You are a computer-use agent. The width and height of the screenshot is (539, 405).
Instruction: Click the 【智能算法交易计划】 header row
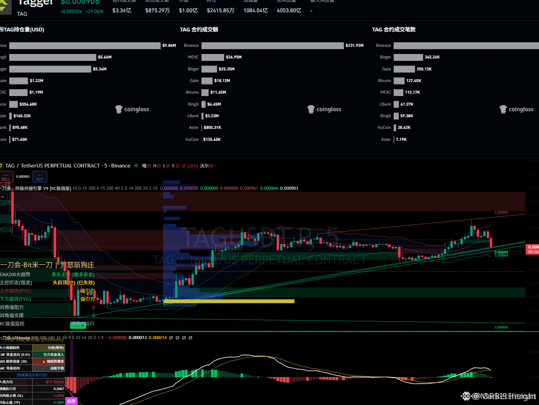(32, 375)
